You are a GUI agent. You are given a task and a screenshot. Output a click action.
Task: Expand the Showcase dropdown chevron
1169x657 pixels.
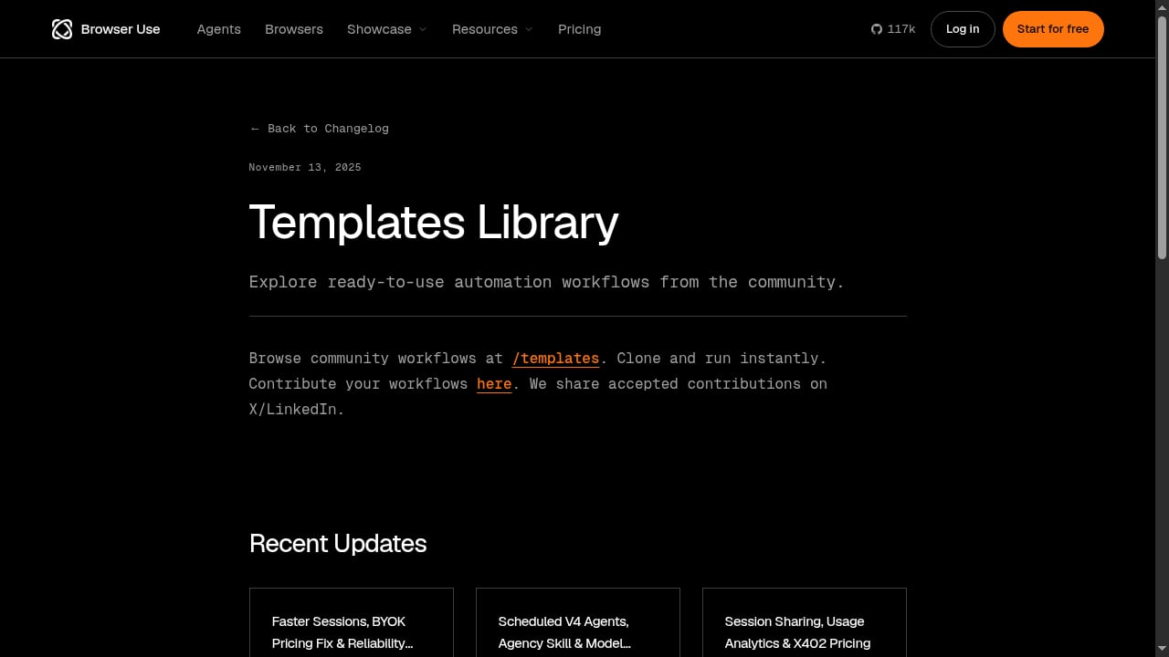423,29
